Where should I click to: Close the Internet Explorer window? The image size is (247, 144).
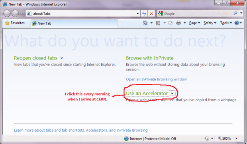pos(237,3)
